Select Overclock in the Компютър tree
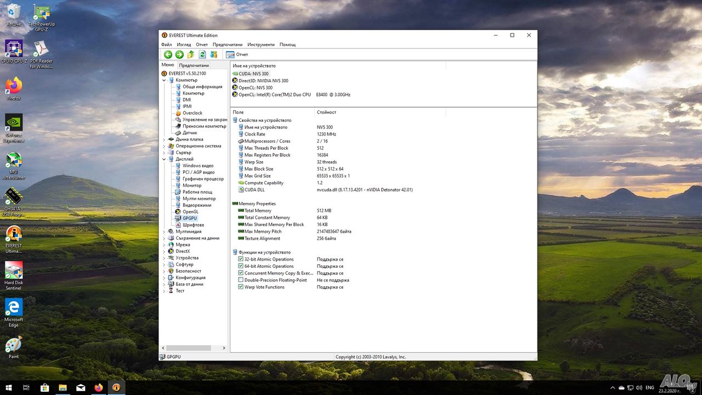The image size is (702, 395). click(x=193, y=113)
